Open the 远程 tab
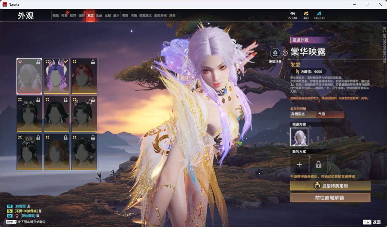 pos(108,15)
